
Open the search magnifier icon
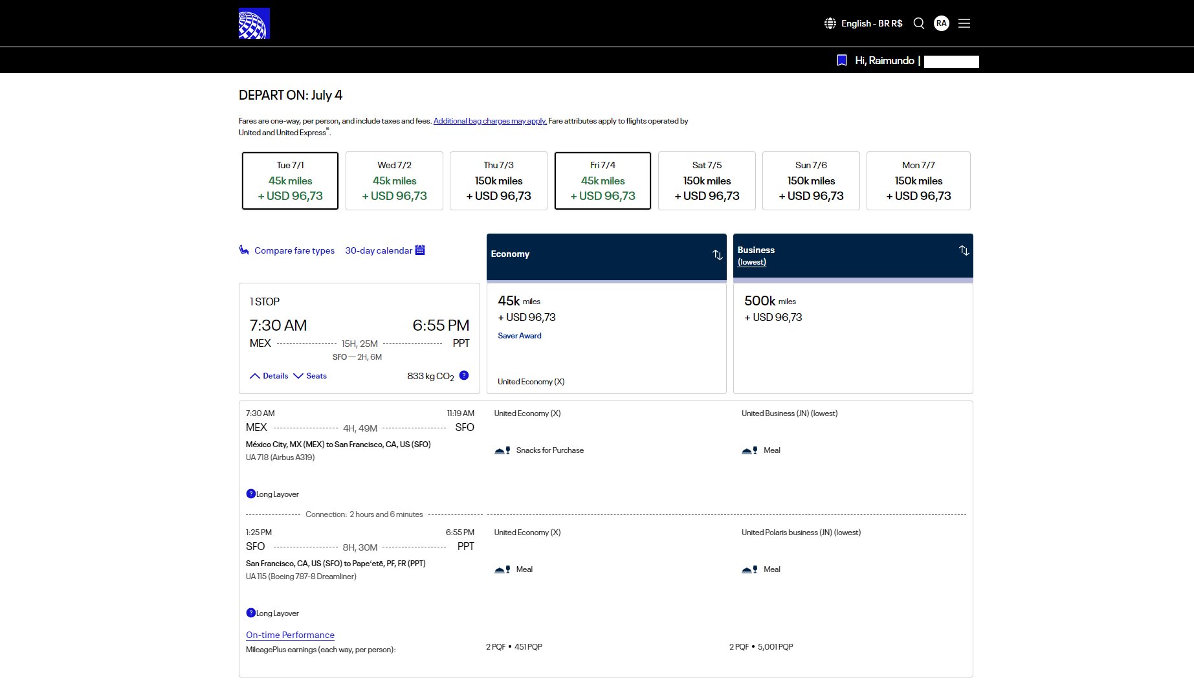919,23
